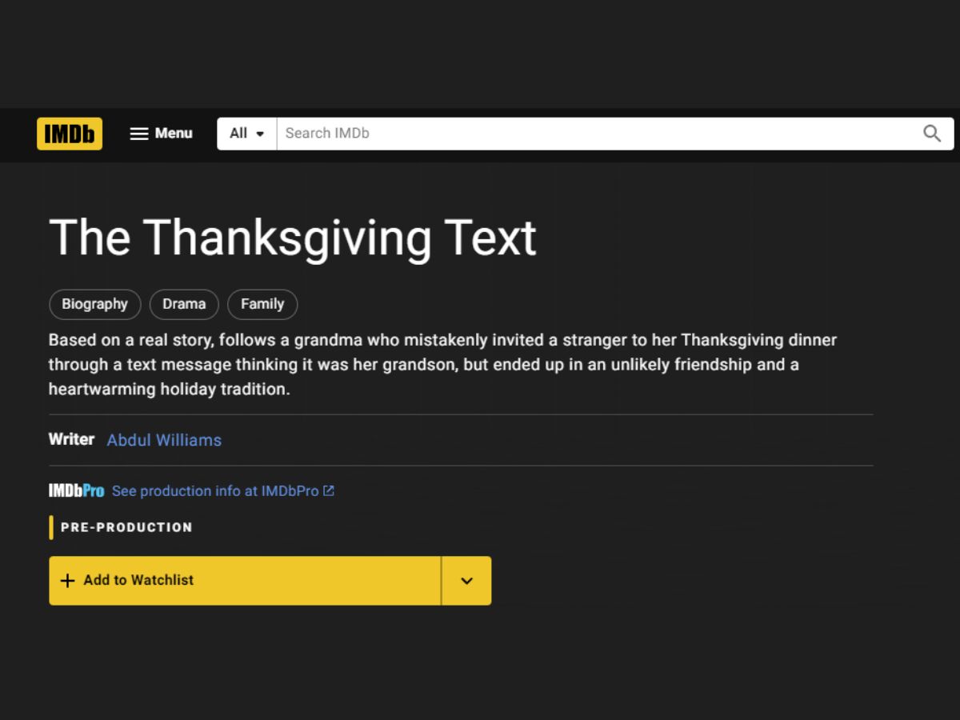The height and width of the screenshot is (720, 960).
Task: Click the Writer label
Action: pos(71,439)
